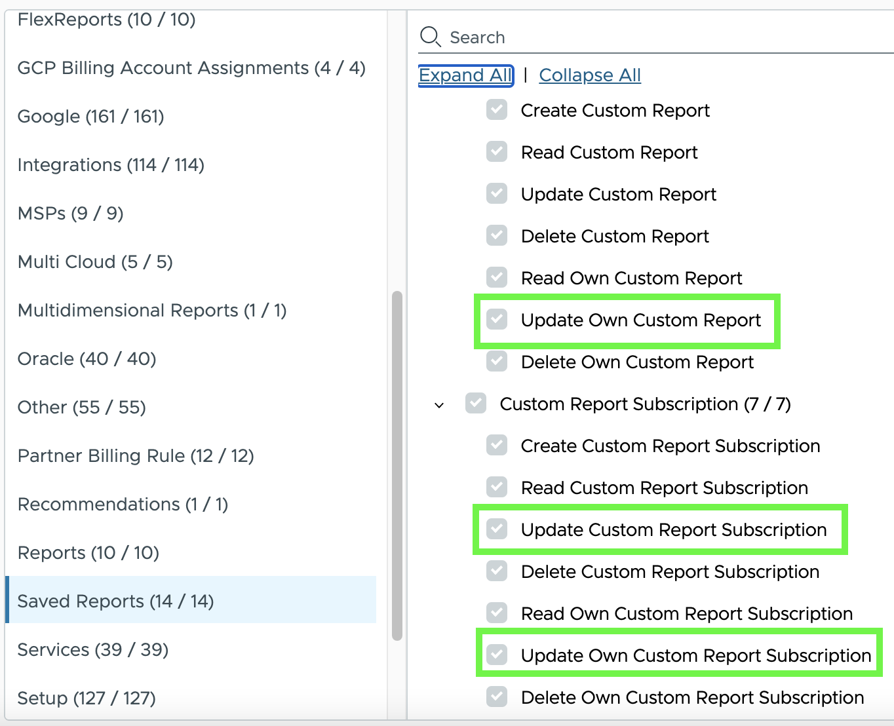
Task: Select Partner Billing Rule category
Action: pyautogui.click(x=136, y=455)
